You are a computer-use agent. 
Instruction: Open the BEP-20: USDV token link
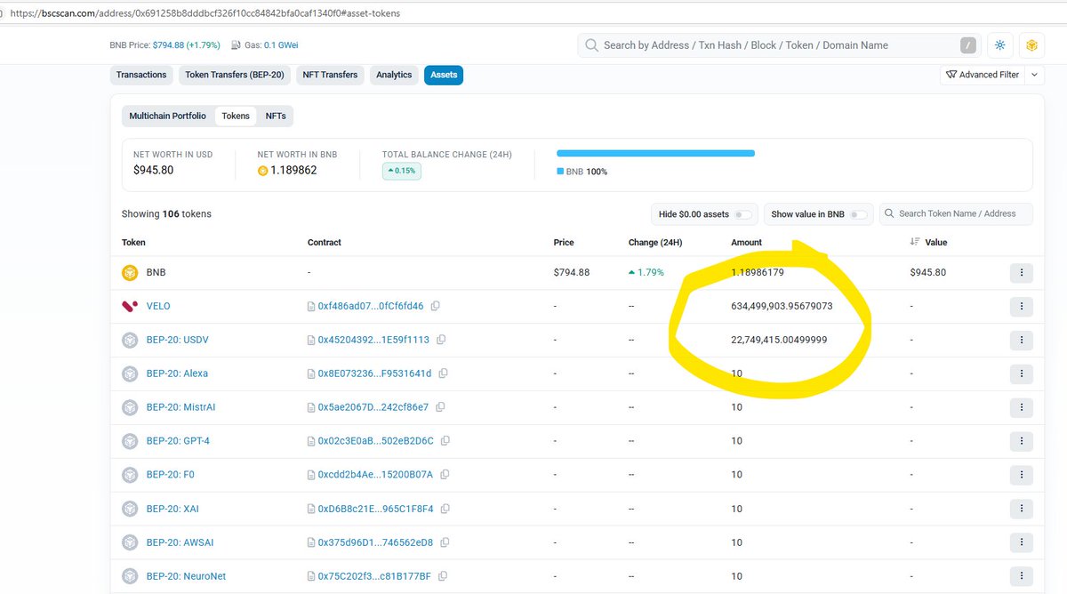177,340
